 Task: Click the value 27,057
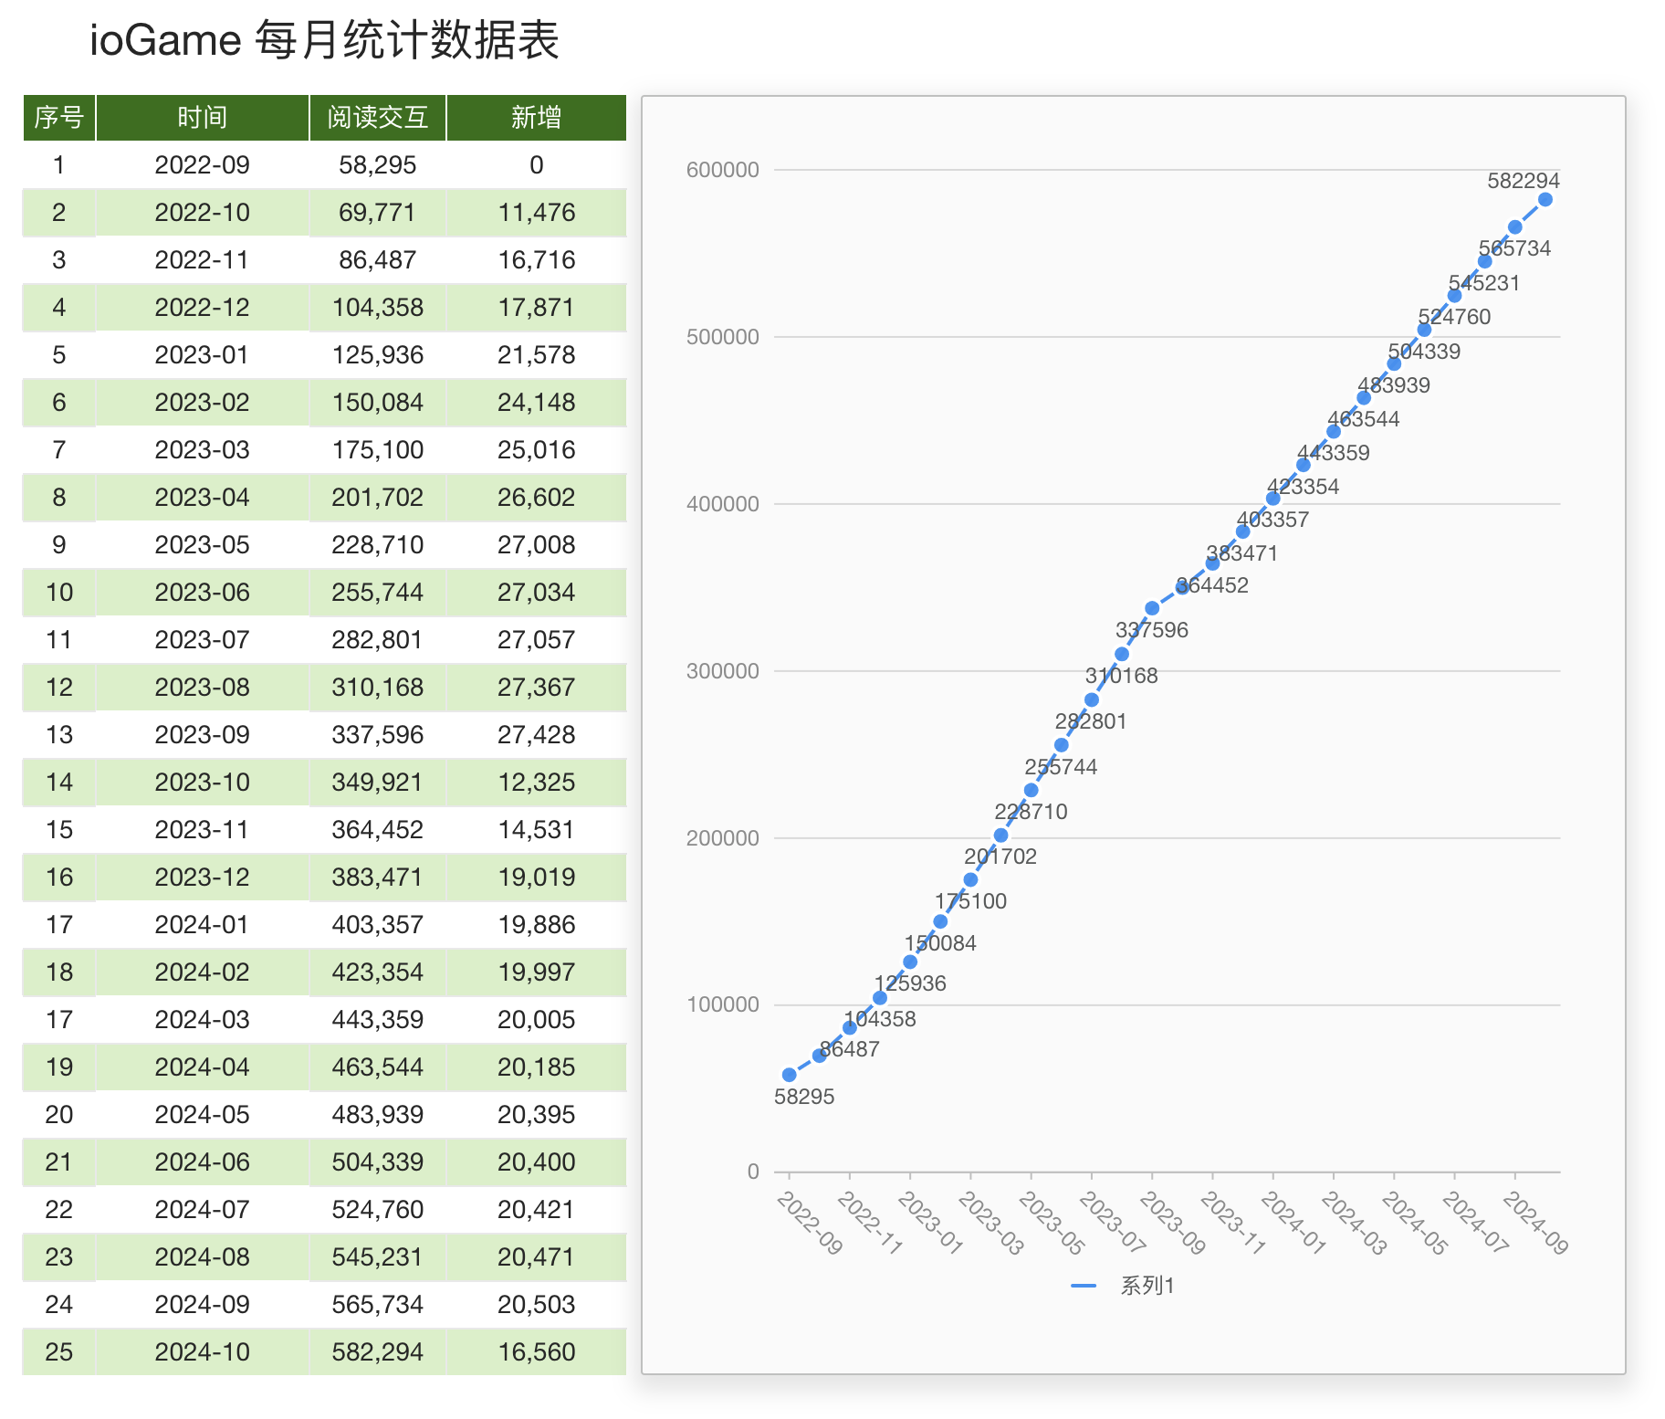(537, 640)
